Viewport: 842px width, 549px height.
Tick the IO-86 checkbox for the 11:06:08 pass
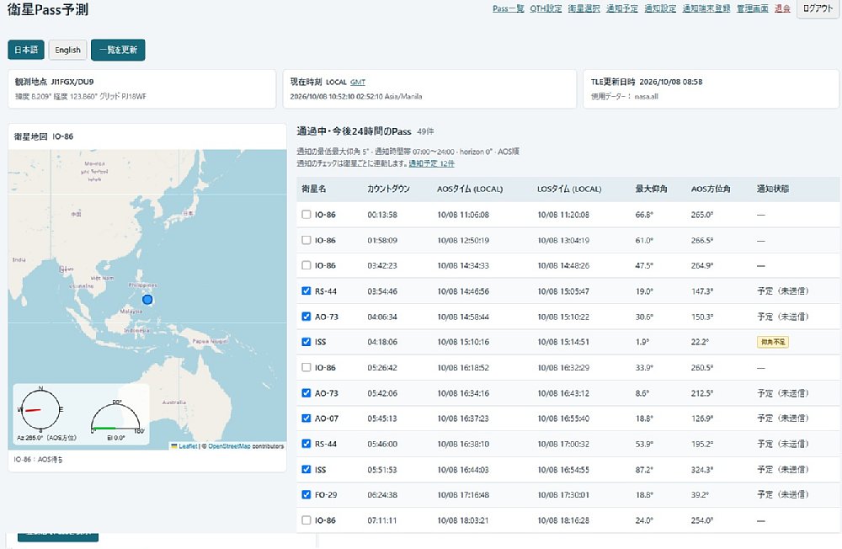(306, 215)
